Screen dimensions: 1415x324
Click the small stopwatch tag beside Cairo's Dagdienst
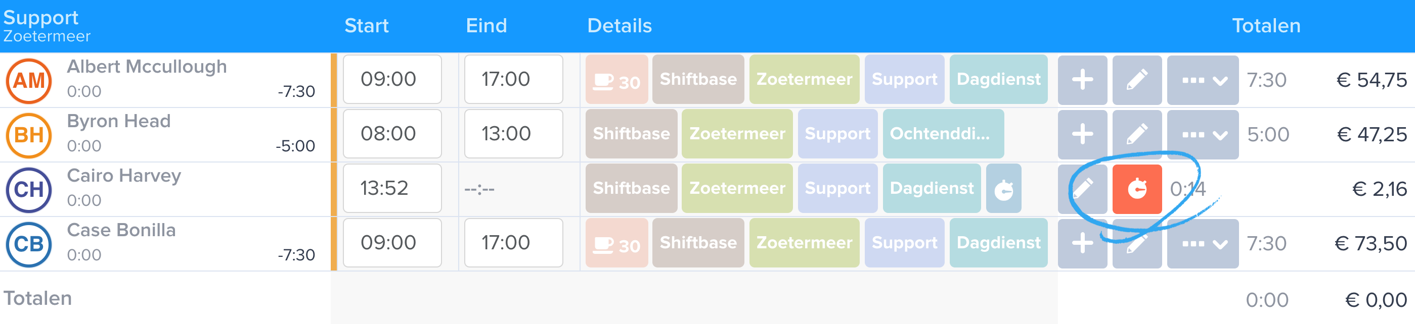[1003, 189]
